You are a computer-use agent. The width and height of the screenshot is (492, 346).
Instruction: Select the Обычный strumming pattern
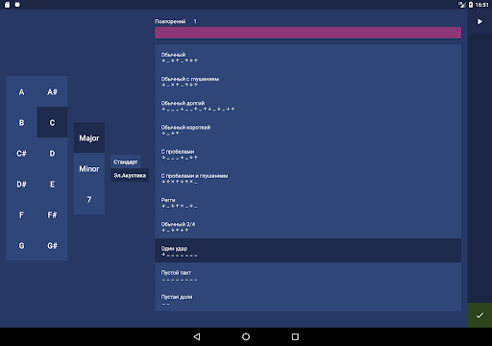[x=307, y=57]
